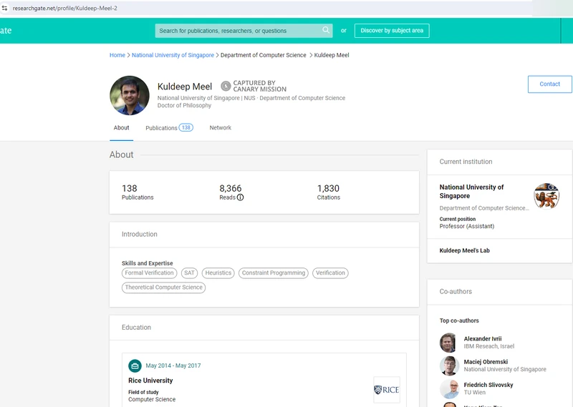Open the Publications tab
The width and height of the screenshot is (573, 407).
169,128
